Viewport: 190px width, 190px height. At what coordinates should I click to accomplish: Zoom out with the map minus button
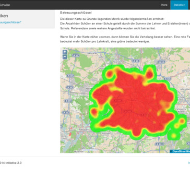pyautogui.click(x=65, y=57)
